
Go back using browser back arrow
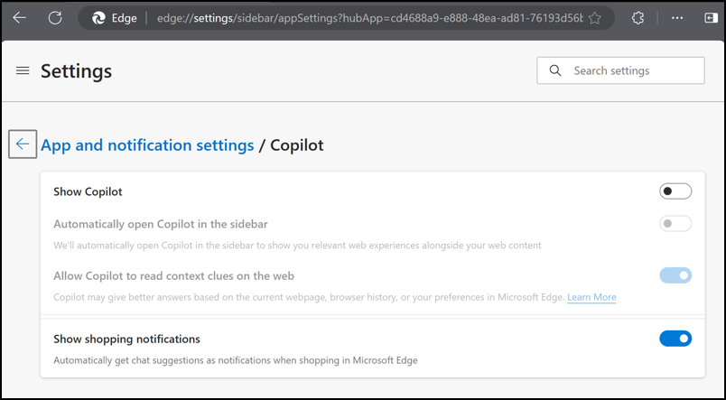(x=20, y=18)
